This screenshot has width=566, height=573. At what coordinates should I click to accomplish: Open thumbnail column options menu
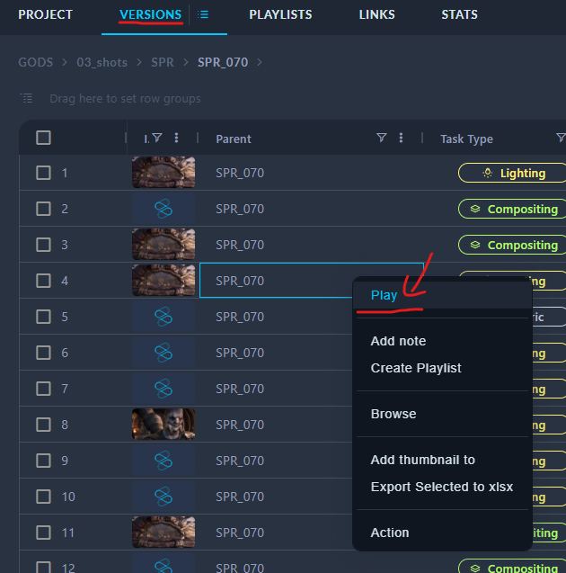point(176,138)
